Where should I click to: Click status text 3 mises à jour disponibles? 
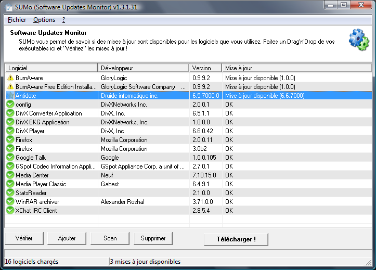tap(145, 262)
